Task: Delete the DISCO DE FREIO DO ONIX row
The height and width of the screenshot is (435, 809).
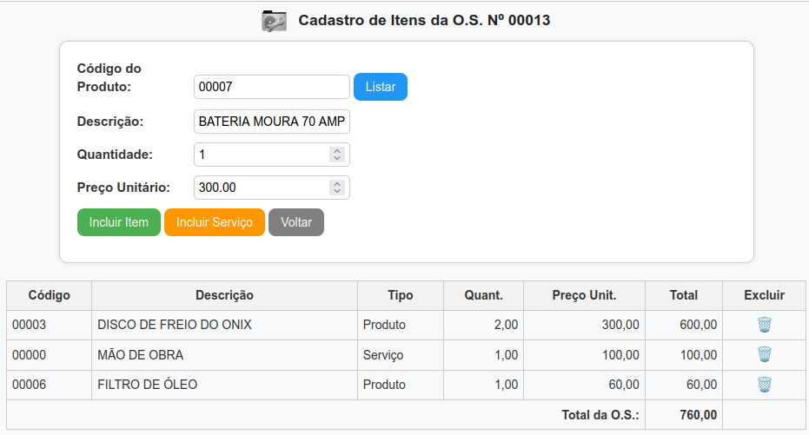Action: point(764,325)
